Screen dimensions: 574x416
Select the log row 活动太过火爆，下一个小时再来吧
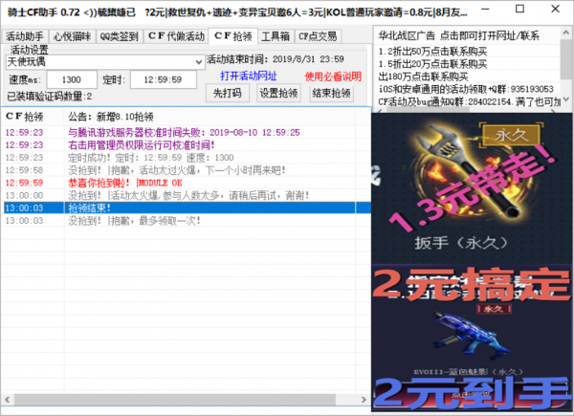(x=186, y=170)
